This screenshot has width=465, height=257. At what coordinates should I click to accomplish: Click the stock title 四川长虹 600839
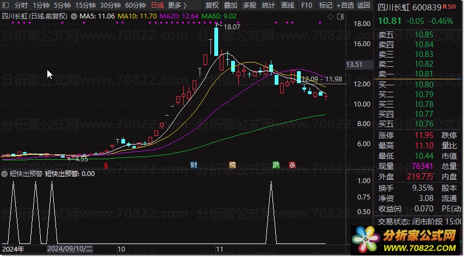pos(409,8)
